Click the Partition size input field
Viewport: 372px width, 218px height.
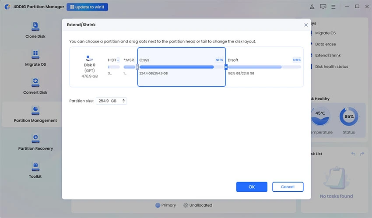[108, 101]
